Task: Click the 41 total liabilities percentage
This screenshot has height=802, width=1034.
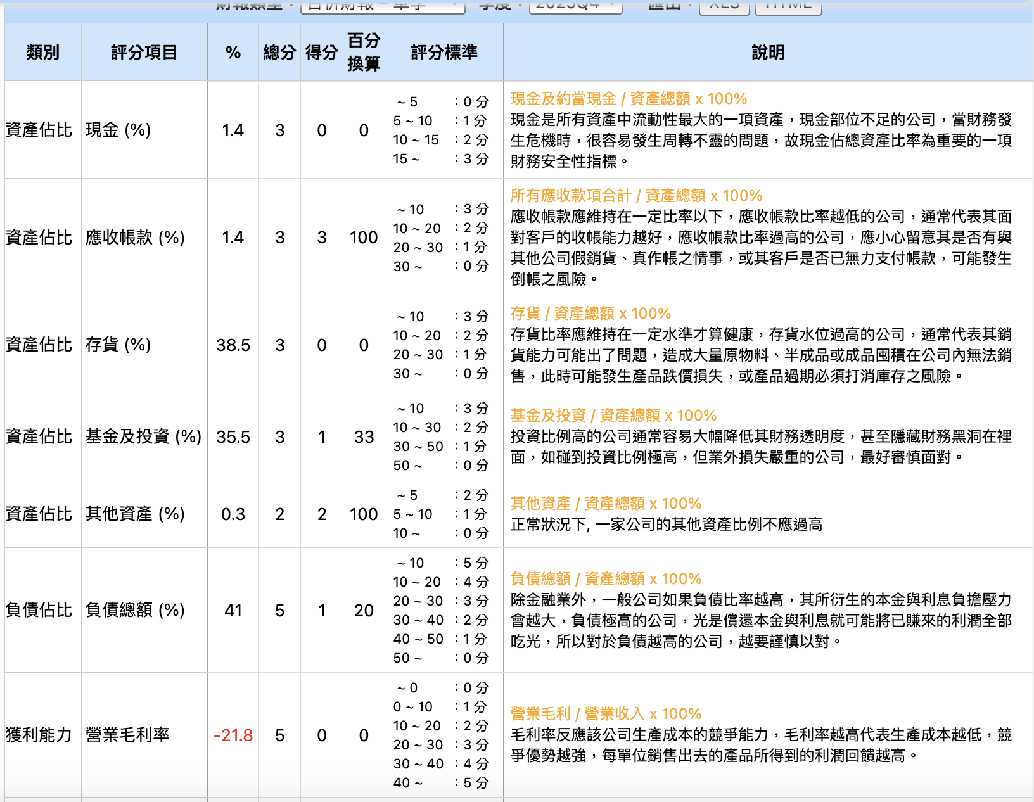Action: (x=233, y=610)
